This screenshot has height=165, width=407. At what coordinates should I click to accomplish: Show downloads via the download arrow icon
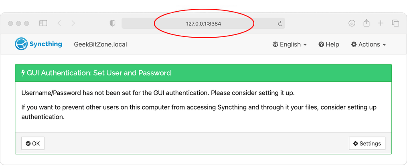click(x=352, y=23)
